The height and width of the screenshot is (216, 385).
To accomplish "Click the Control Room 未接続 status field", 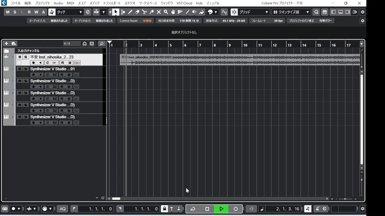I will tap(136, 21).
